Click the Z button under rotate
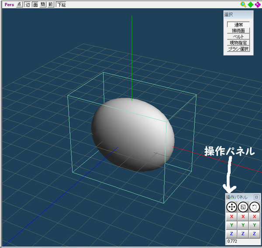The height and width of the screenshot is (248, 262). [254, 234]
